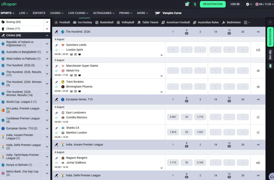Open the language EN dropdown
Screen dimensions: 274x180
pyautogui.click(x=264, y=4)
